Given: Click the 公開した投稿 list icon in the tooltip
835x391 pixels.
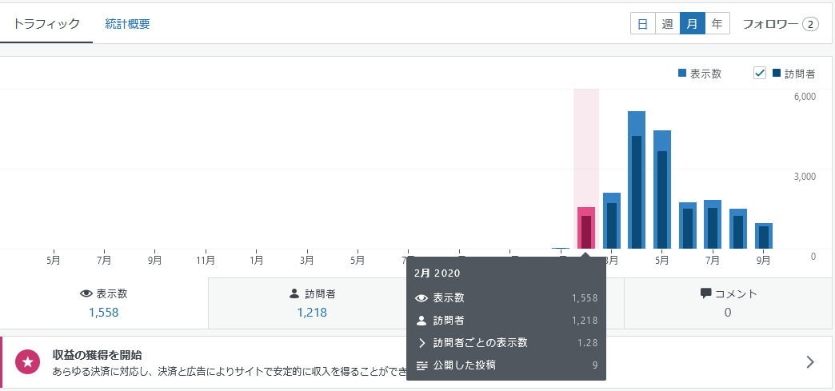Looking at the screenshot, I should pos(421,365).
